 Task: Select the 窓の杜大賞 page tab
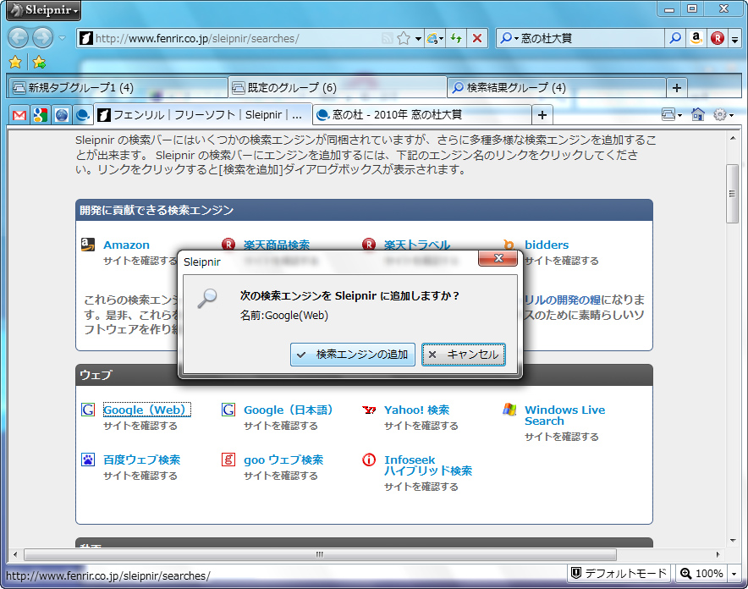click(x=398, y=114)
